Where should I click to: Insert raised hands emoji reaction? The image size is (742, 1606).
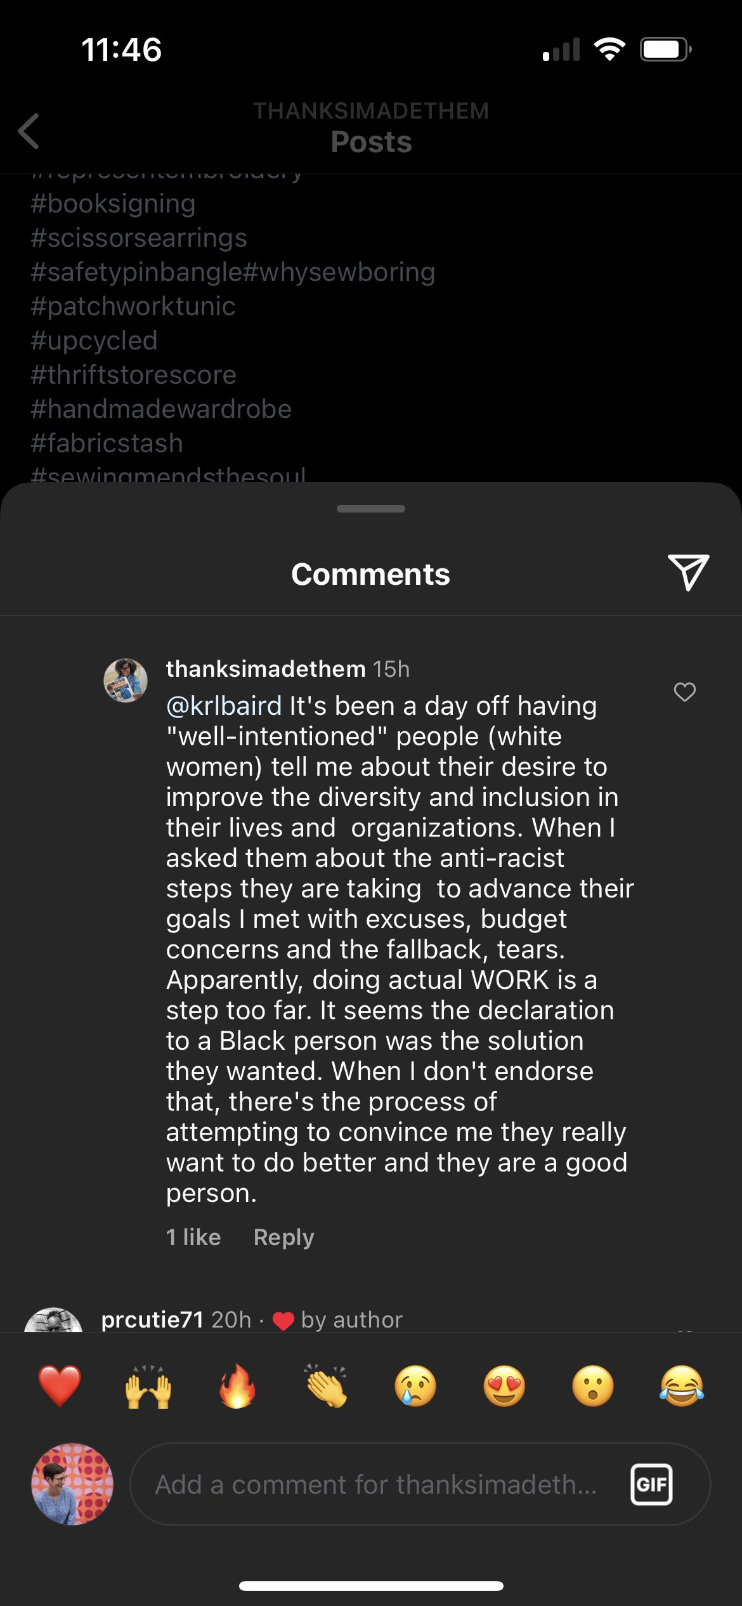point(148,1386)
